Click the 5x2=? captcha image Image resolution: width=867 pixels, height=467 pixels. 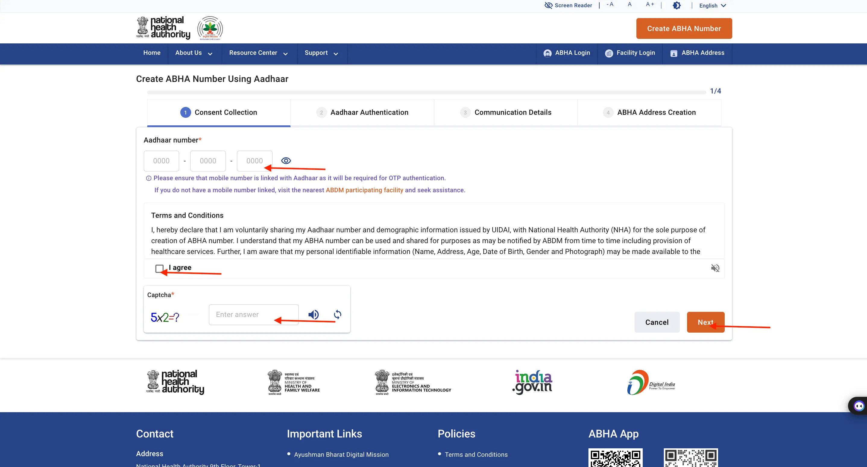pos(165,317)
